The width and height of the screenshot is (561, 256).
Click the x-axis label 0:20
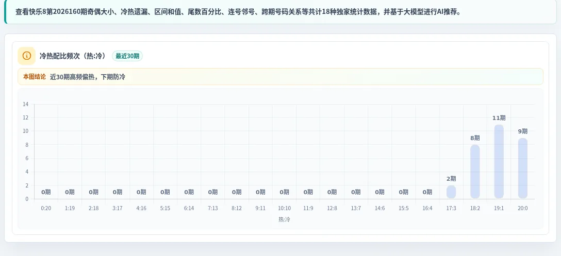tap(46, 208)
